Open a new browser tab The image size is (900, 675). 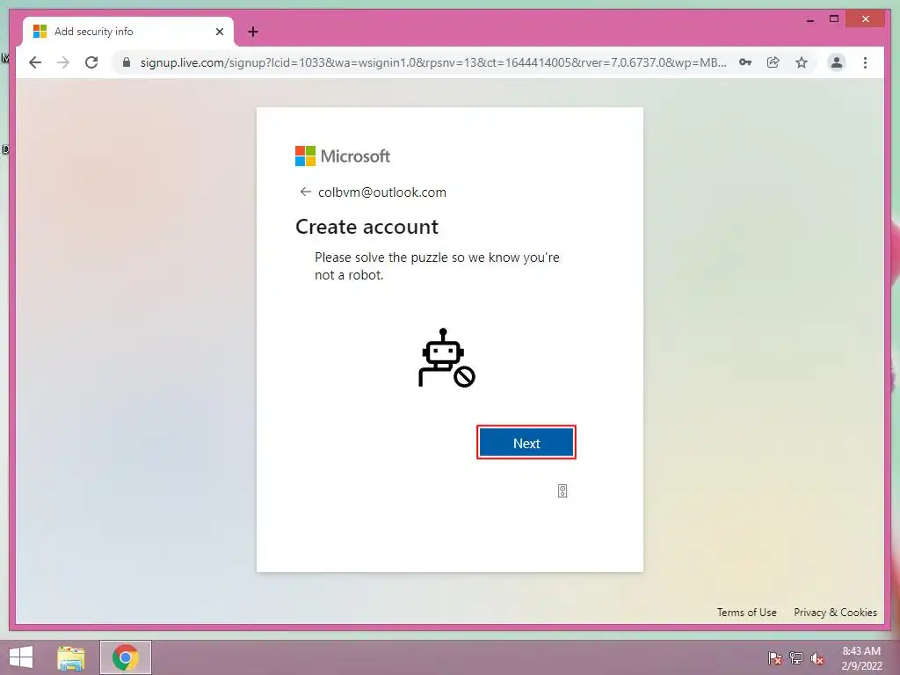(252, 32)
